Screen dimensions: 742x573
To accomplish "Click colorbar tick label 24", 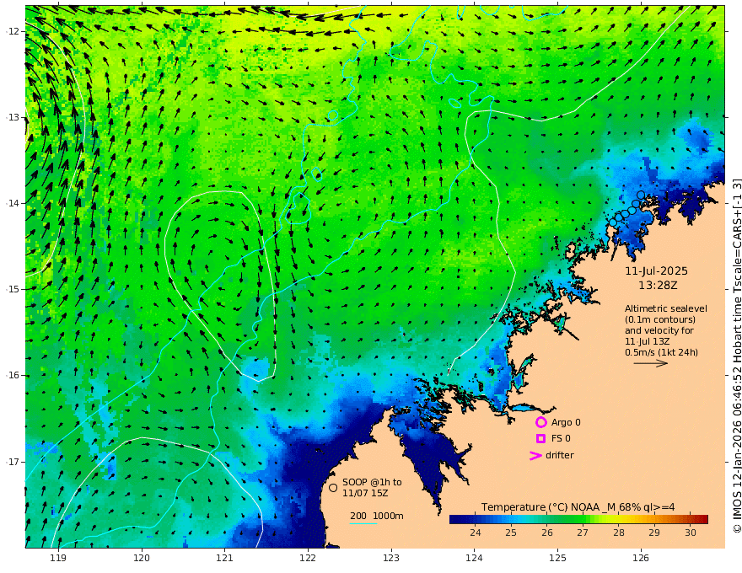I will pos(475,533).
